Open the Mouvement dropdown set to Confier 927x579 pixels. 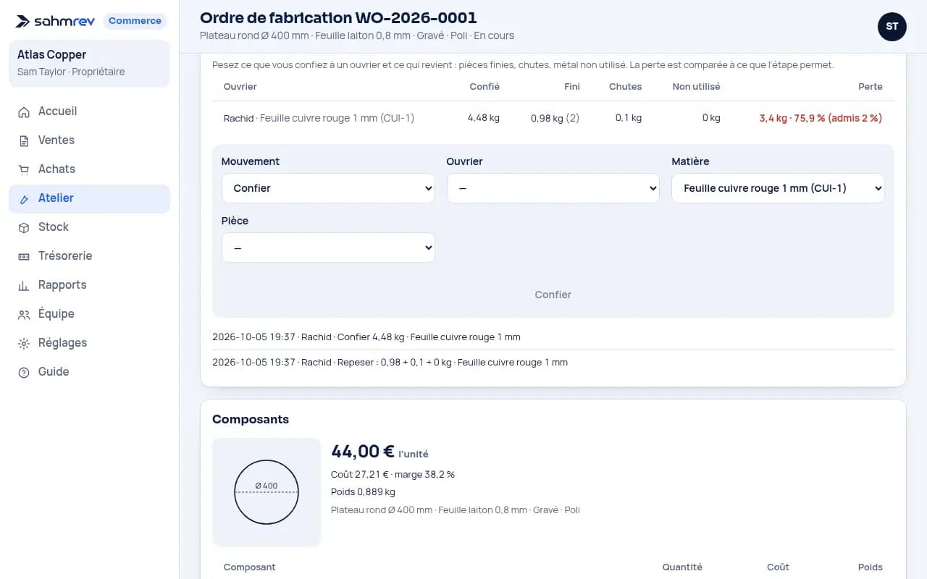point(328,188)
